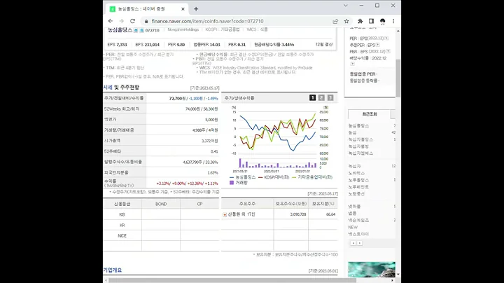
Task: Open 녹십자홀딩스 in recent list
Action: point(360,139)
